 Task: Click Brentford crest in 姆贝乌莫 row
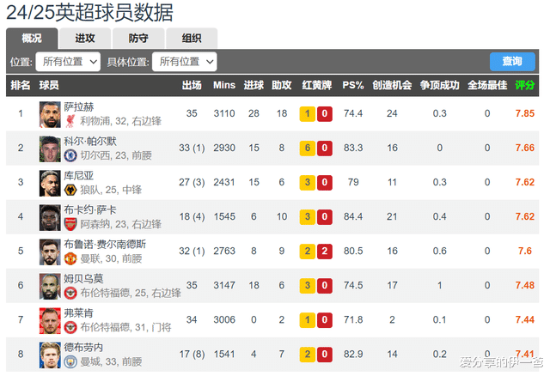(x=70, y=293)
